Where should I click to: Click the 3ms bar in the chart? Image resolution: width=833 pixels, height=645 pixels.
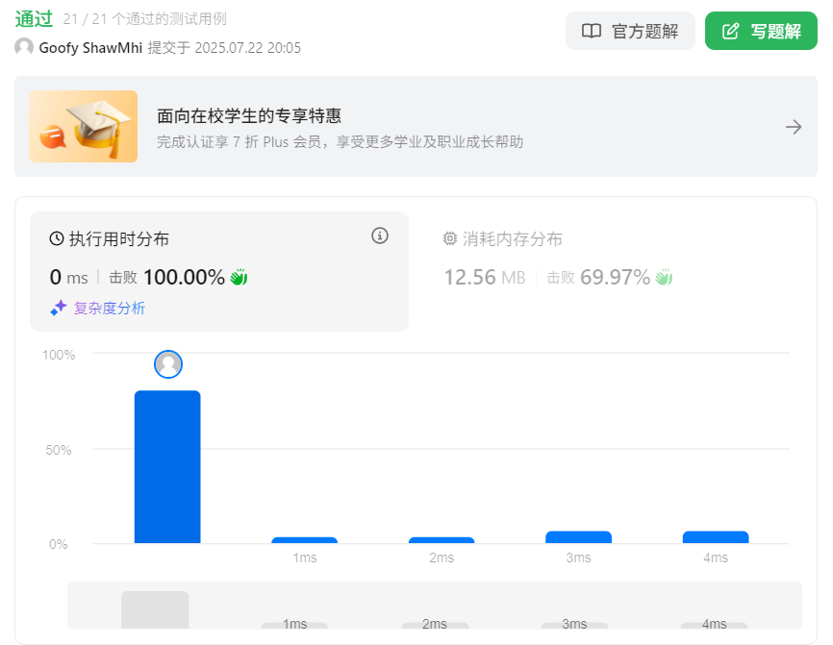[578, 536]
